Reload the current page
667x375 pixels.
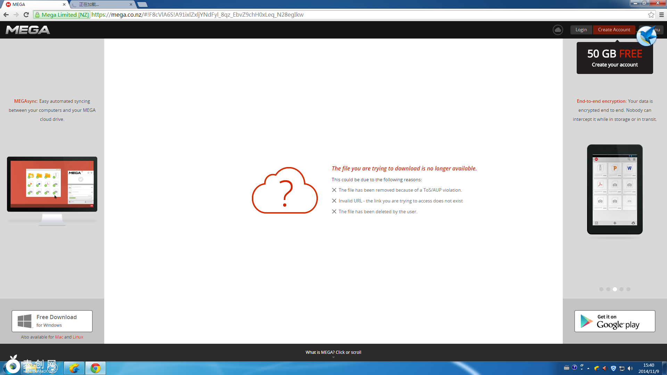26,15
